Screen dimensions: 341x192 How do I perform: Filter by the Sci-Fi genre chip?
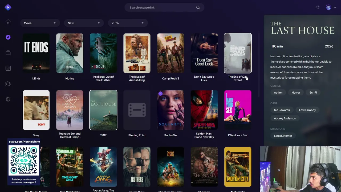tap(313, 93)
